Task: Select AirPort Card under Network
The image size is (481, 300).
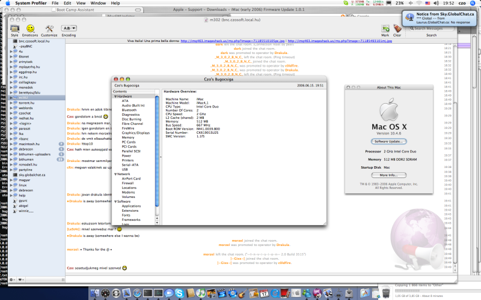Action: tap(131, 179)
